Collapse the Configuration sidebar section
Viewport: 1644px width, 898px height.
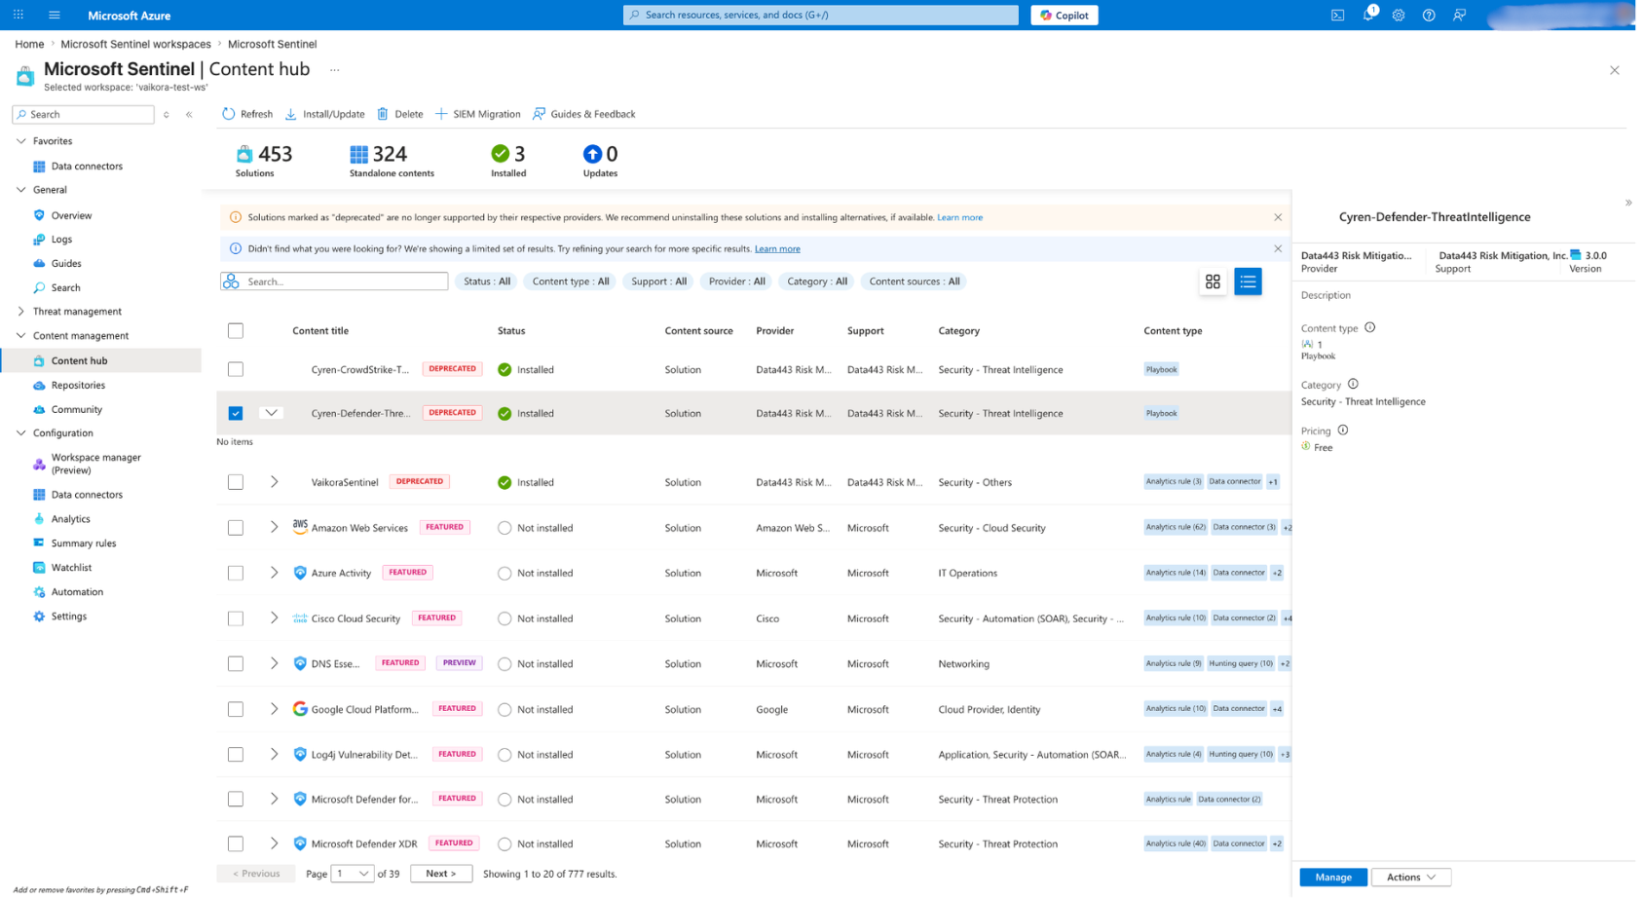click(21, 433)
